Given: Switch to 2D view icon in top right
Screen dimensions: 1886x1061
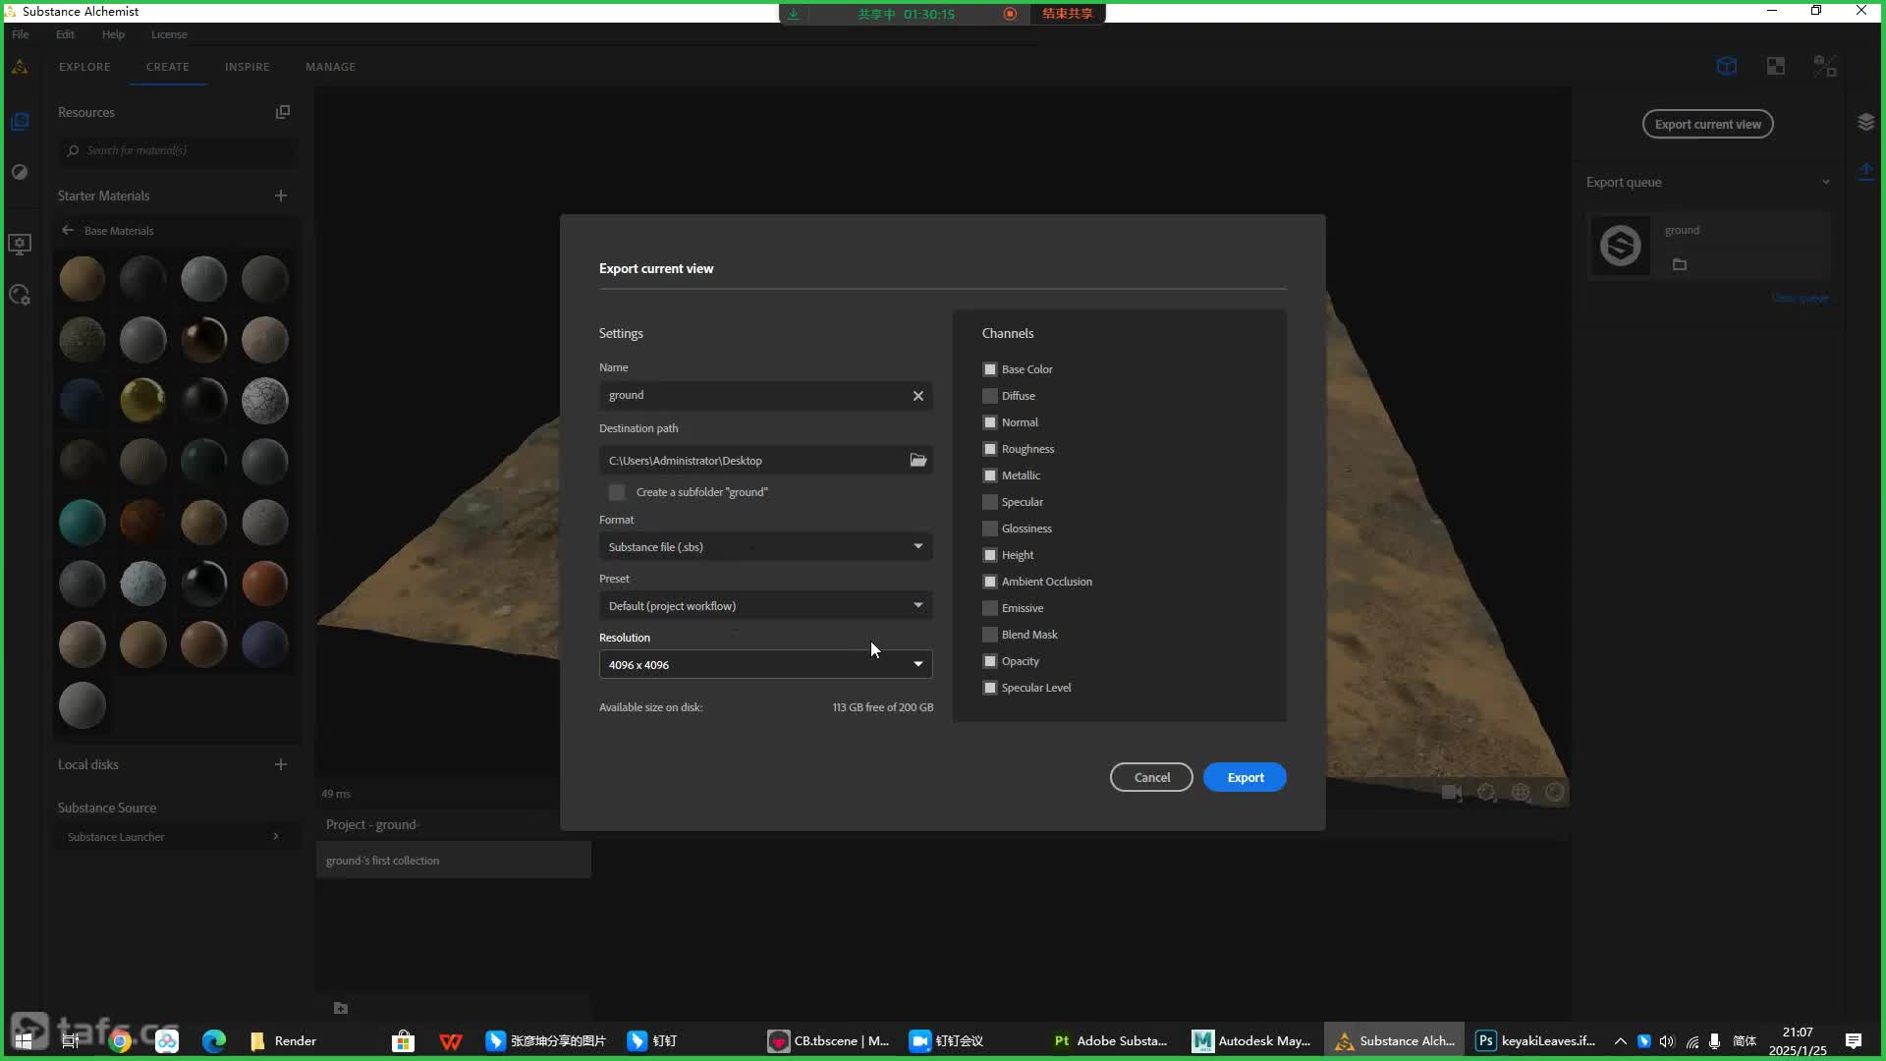Looking at the screenshot, I should coord(1776,66).
